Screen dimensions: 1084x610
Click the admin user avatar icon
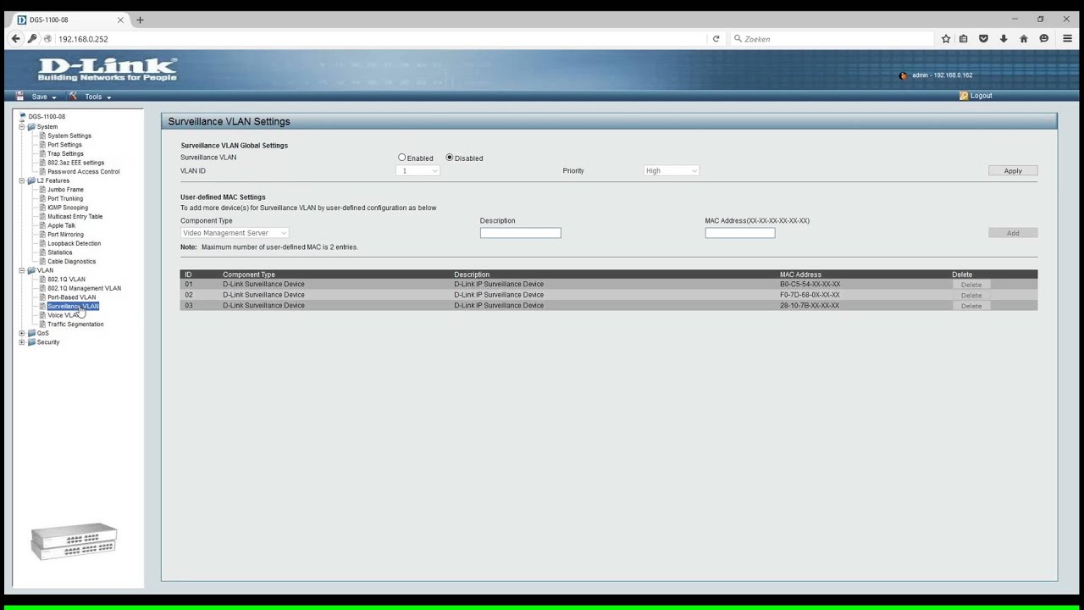coord(904,75)
